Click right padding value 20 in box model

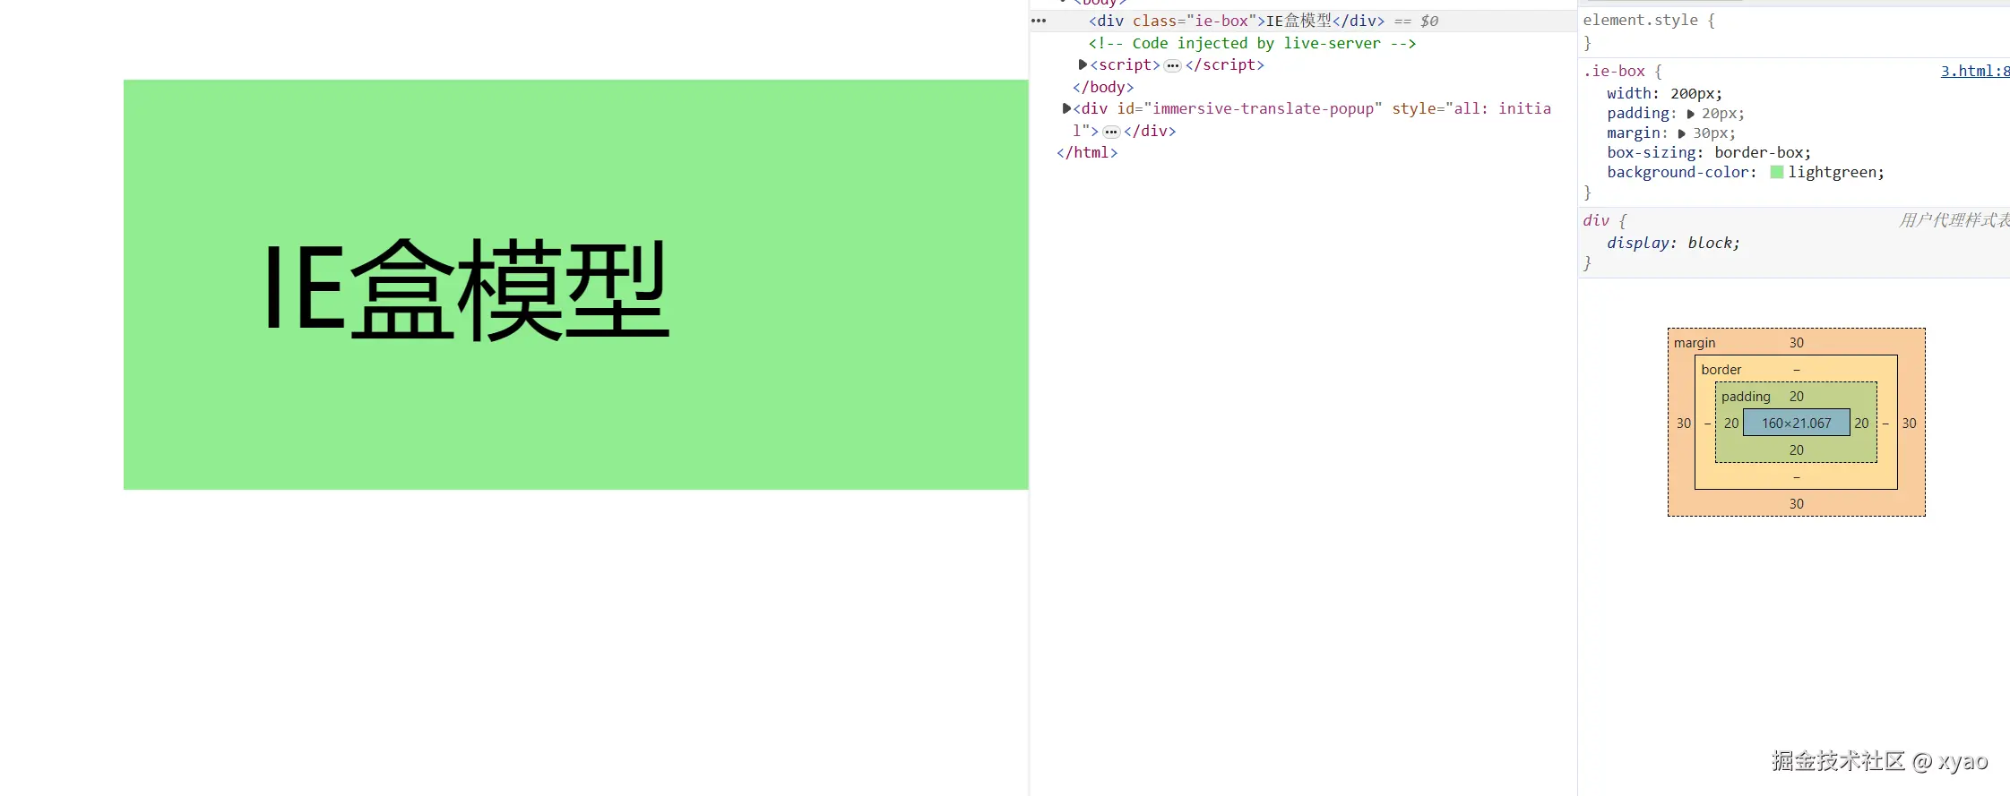point(1861,424)
